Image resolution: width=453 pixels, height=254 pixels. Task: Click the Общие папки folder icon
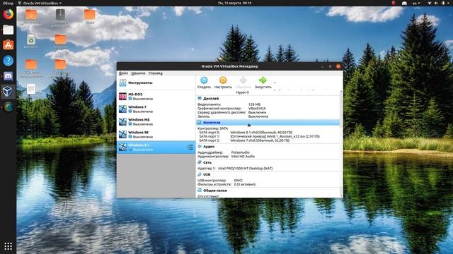[x=200, y=190]
